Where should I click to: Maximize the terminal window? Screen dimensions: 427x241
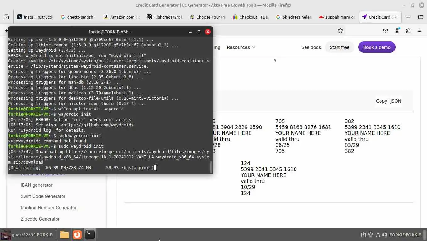[x=199, y=32]
